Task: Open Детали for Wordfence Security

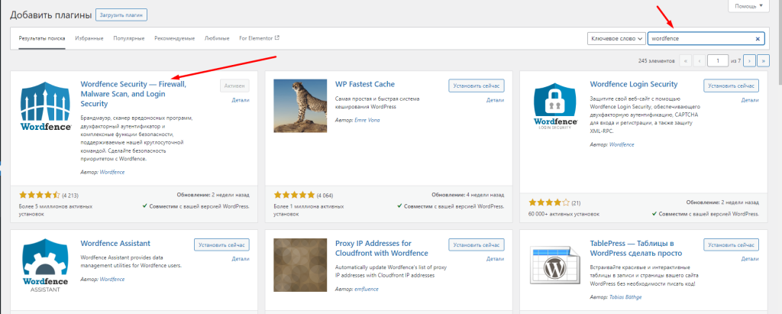Action: (241, 100)
